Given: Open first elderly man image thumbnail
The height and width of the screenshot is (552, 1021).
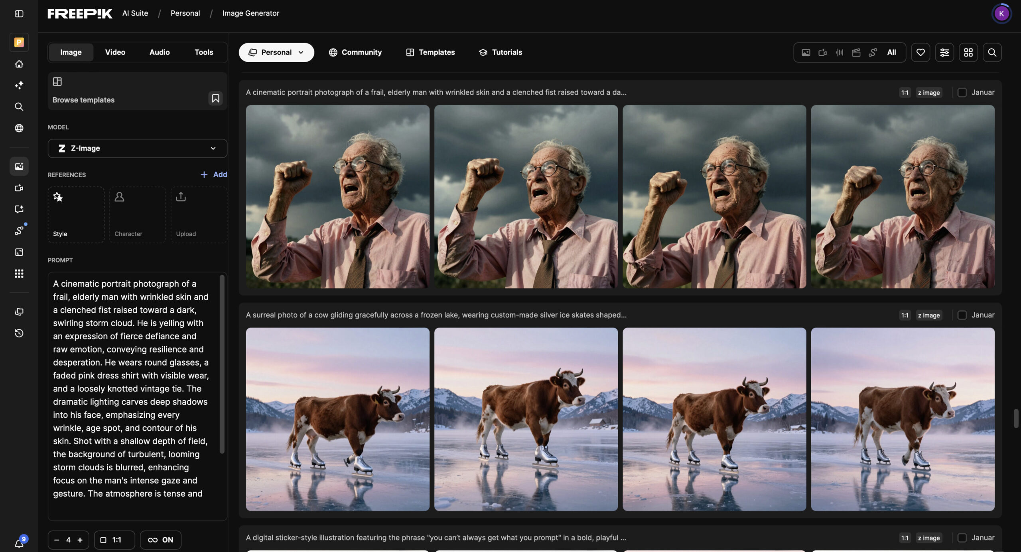Looking at the screenshot, I should click(337, 197).
